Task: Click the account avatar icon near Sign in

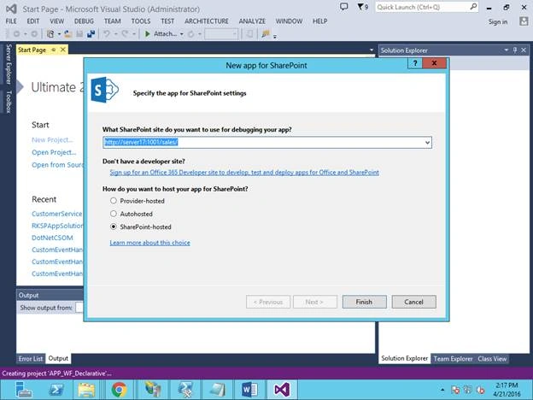Action: tap(524, 21)
